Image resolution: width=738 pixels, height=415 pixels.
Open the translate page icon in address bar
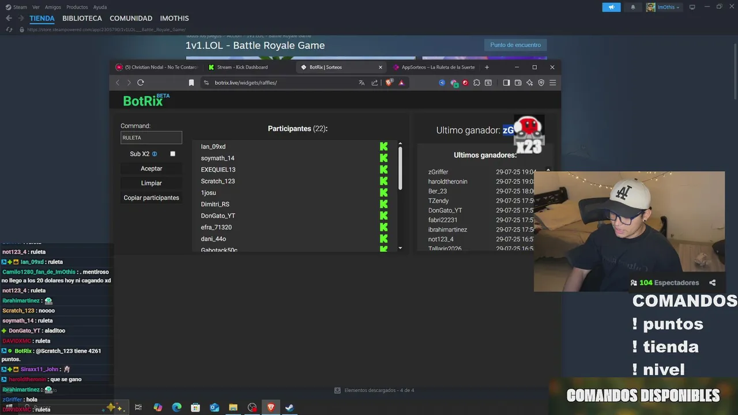(362, 82)
